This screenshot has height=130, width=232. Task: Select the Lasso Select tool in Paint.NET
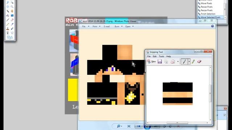pyautogui.click(x=8, y=3)
